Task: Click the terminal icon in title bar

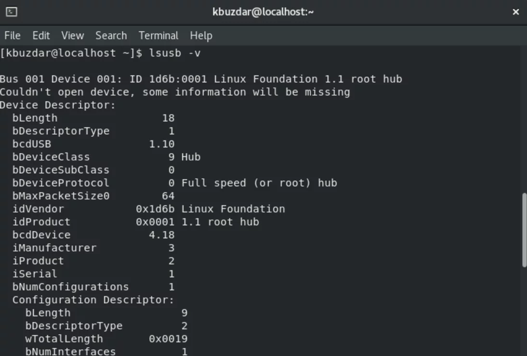Action: [x=12, y=12]
